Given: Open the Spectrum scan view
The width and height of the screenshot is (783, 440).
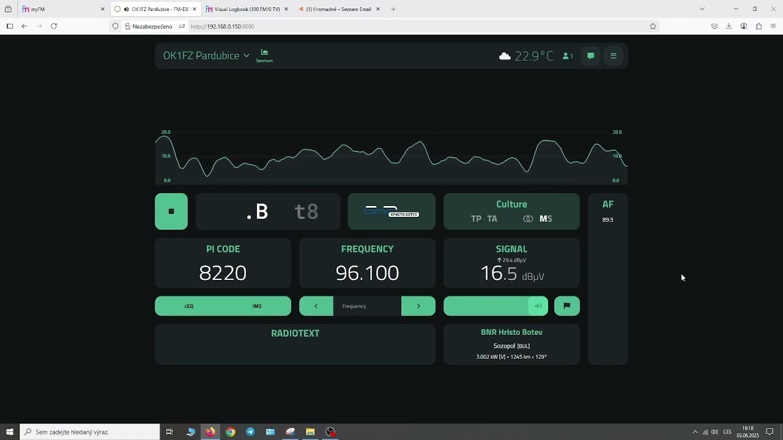Looking at the screenshot, I should 264,55.
